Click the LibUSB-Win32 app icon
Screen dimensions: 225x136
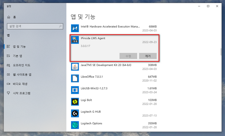click(75, 90)
